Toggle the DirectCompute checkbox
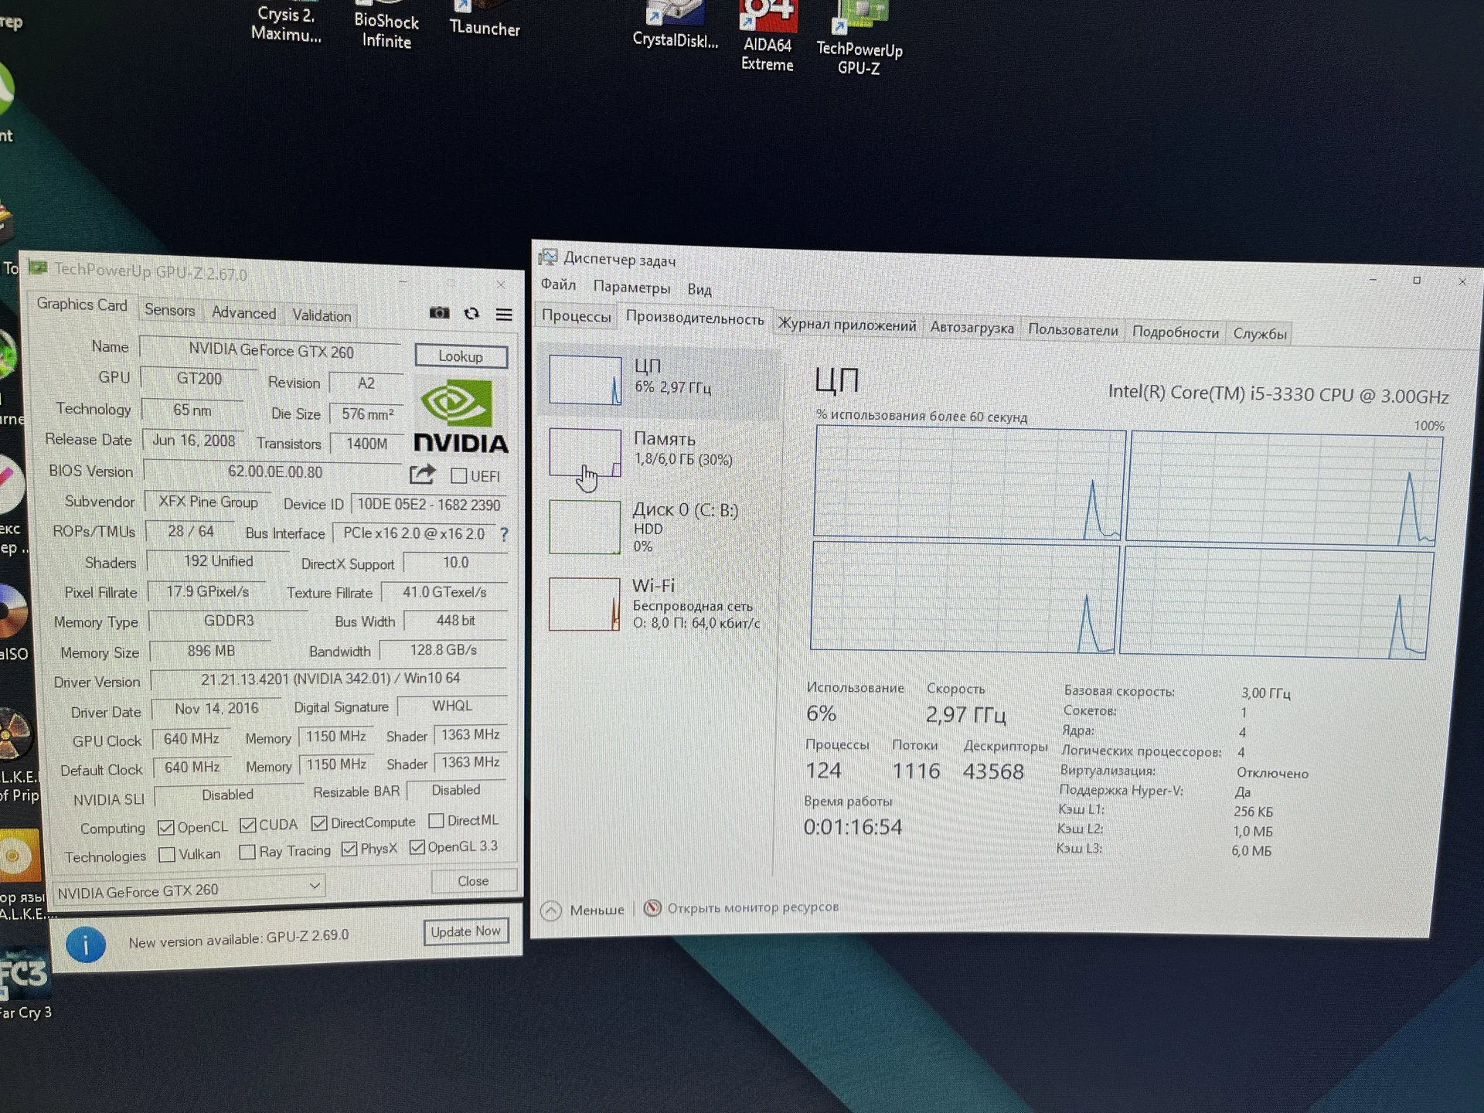The image size is (1484, 1113). click(319, 823)
